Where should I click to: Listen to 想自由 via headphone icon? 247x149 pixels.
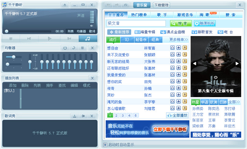173,48
